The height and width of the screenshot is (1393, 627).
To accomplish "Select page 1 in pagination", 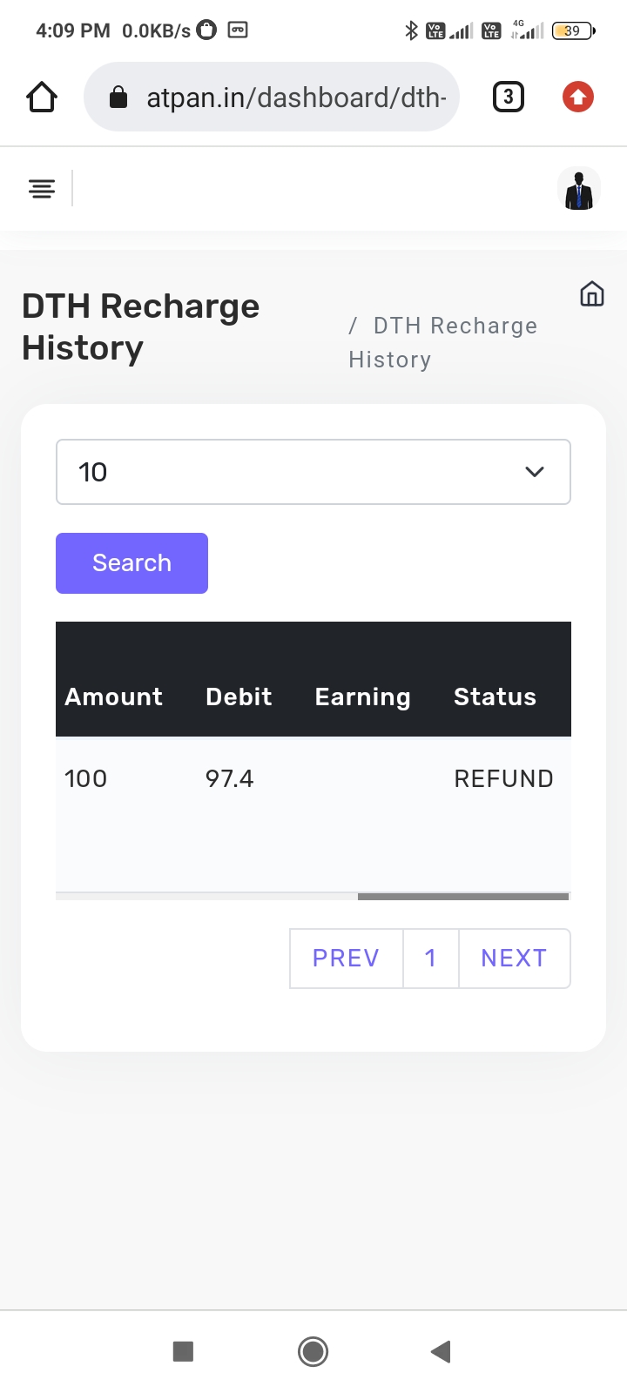I will [x=430, y=959].
